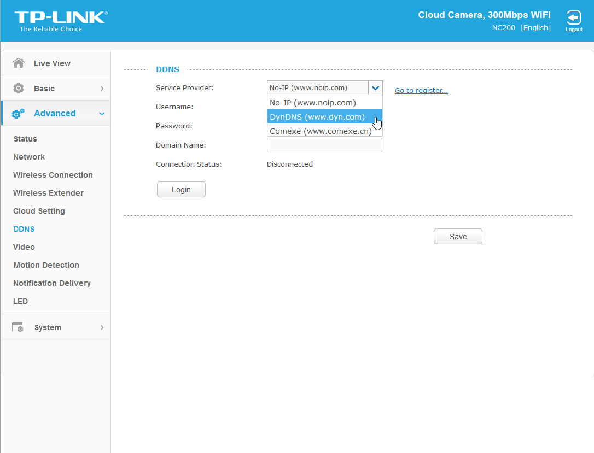Click the DDNS section heading
Image resolution: width=594 pixels, height=453 pixels.
[x=167, y=69]
